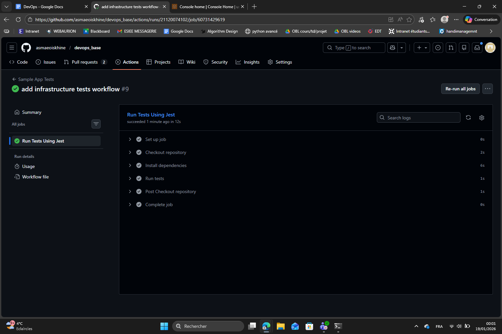The height and width of the screenshot is (334, 502).
Task: Open the GitHub homepage logo
Action: coord(26,48)
